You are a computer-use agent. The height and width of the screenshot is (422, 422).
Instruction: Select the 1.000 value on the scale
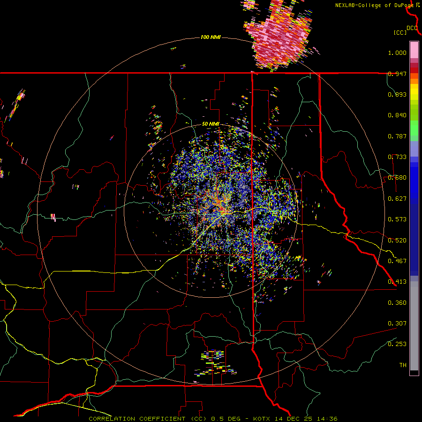click(x=397, y=53)
